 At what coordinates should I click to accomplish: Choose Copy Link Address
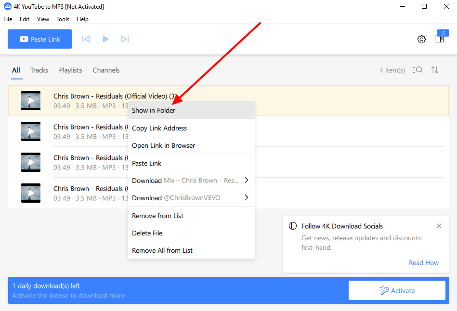click(x=192, y=128)
